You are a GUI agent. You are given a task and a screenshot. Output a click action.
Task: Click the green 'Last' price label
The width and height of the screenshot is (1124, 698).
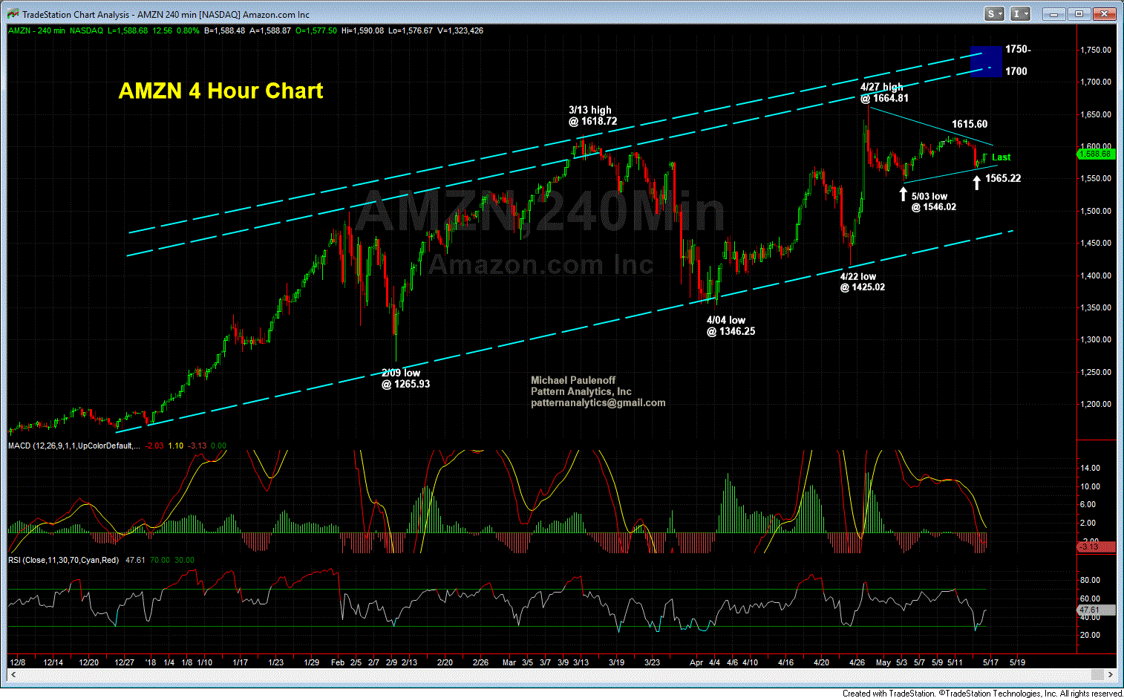pos(1001,157)
